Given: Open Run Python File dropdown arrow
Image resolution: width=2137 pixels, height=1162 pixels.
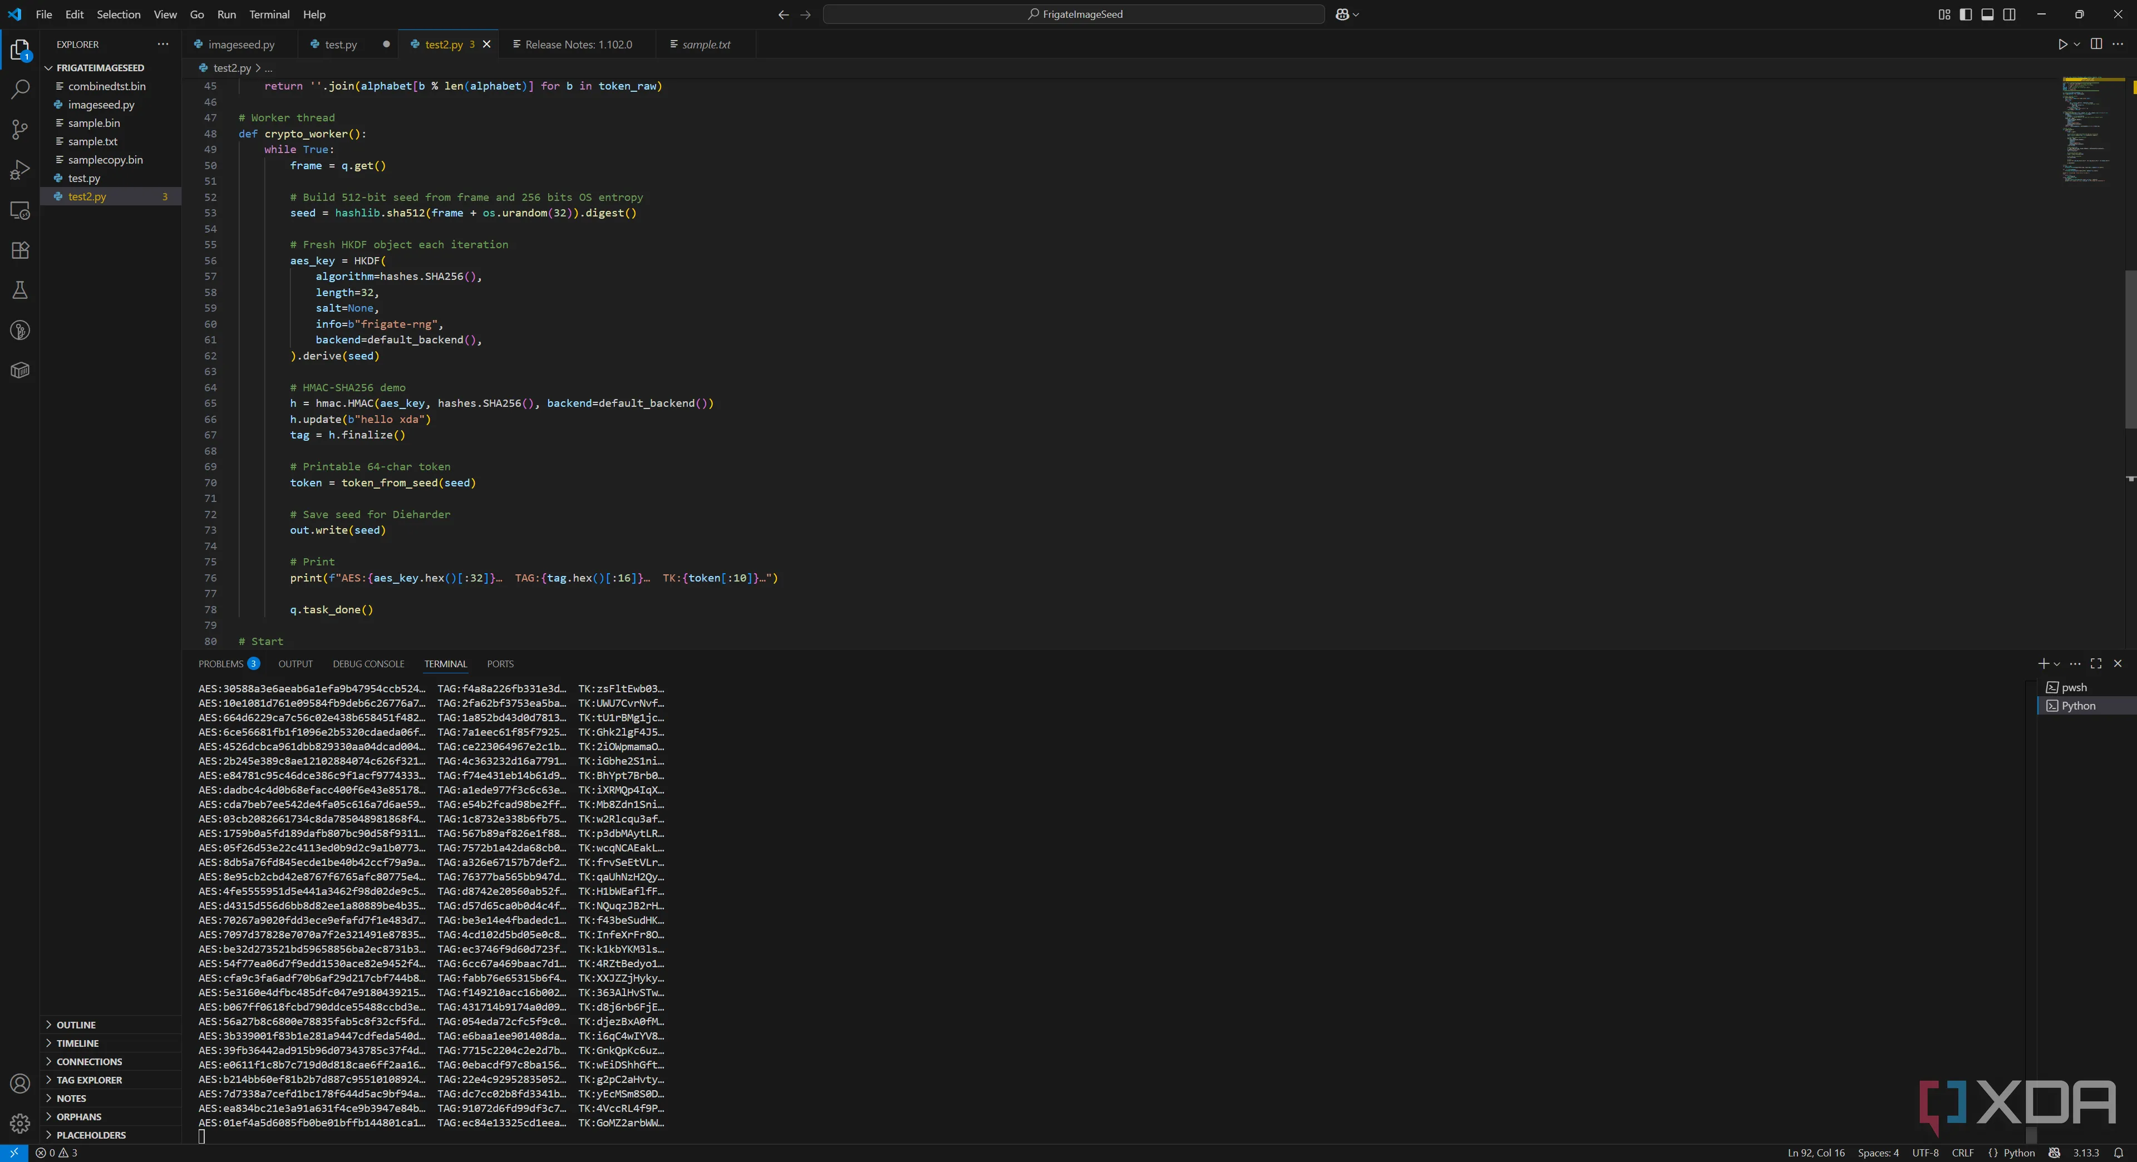Looking at the screenshot, I should (x=2076, y=44).
